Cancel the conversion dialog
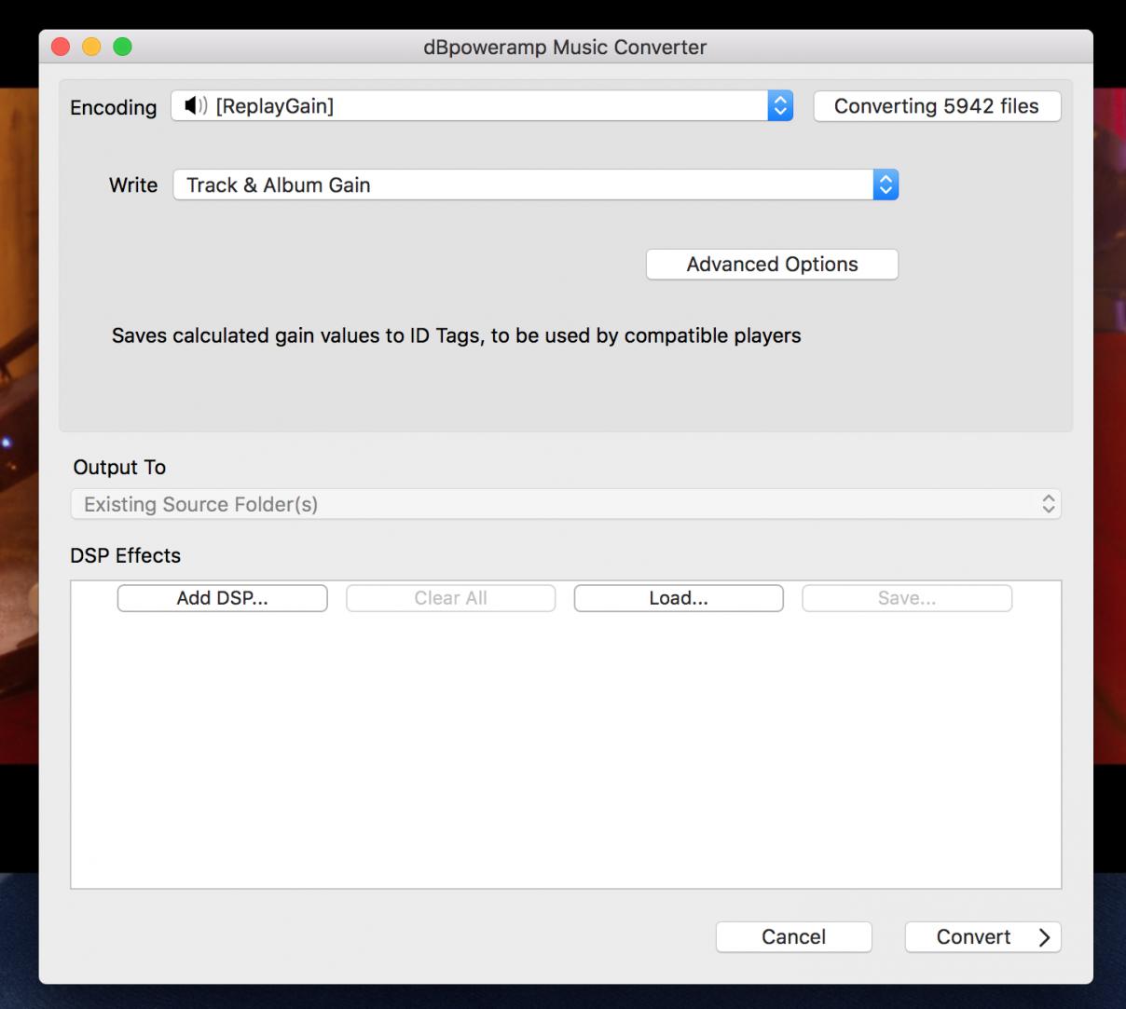This screenshot has width=1126, height=1009. [793, 937]
